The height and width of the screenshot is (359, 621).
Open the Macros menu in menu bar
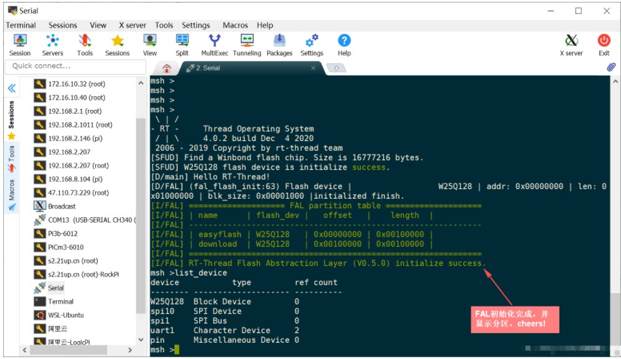pyautogui.click(x=235, y=25)
